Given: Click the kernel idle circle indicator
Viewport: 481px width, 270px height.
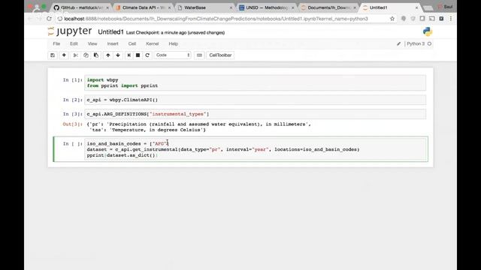Looking at the screenshot, I should (x=429, y=43).
